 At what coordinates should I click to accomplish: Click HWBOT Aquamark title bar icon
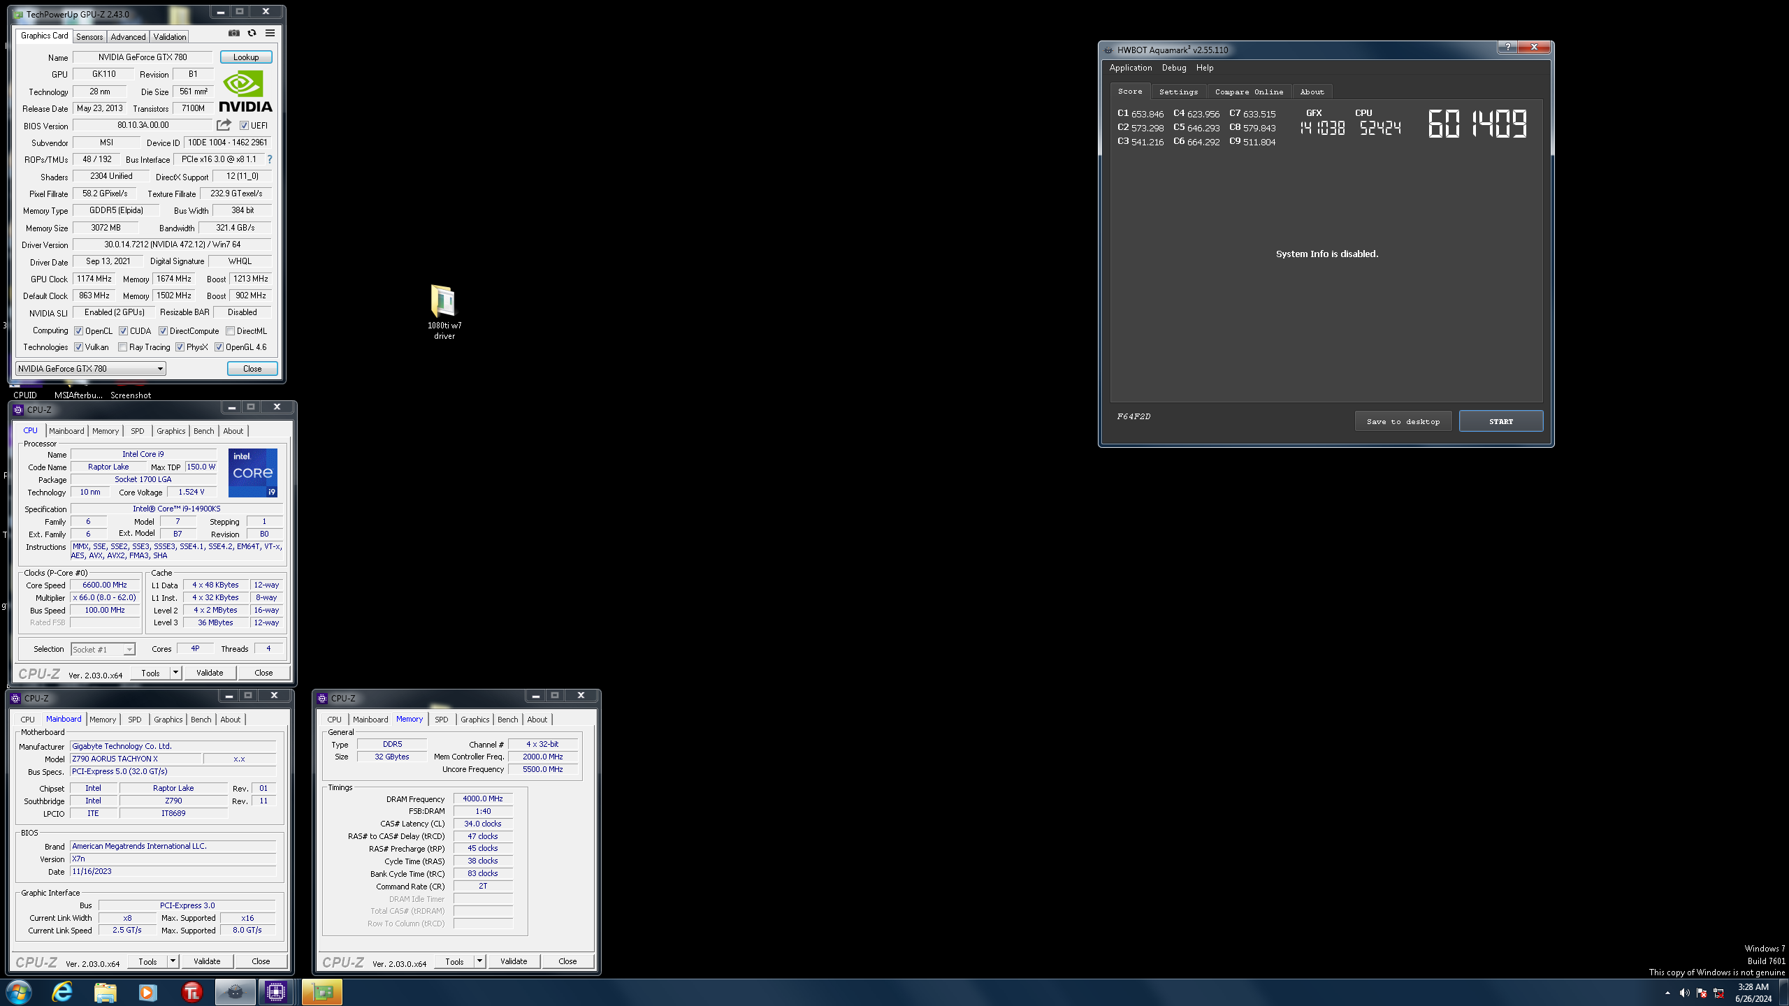[x=1108, y=50]
